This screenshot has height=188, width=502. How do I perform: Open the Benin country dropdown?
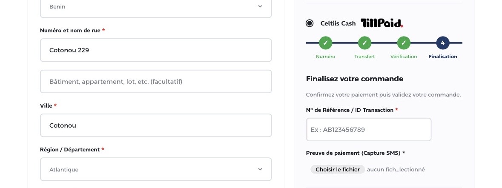(x=156, y=6)
